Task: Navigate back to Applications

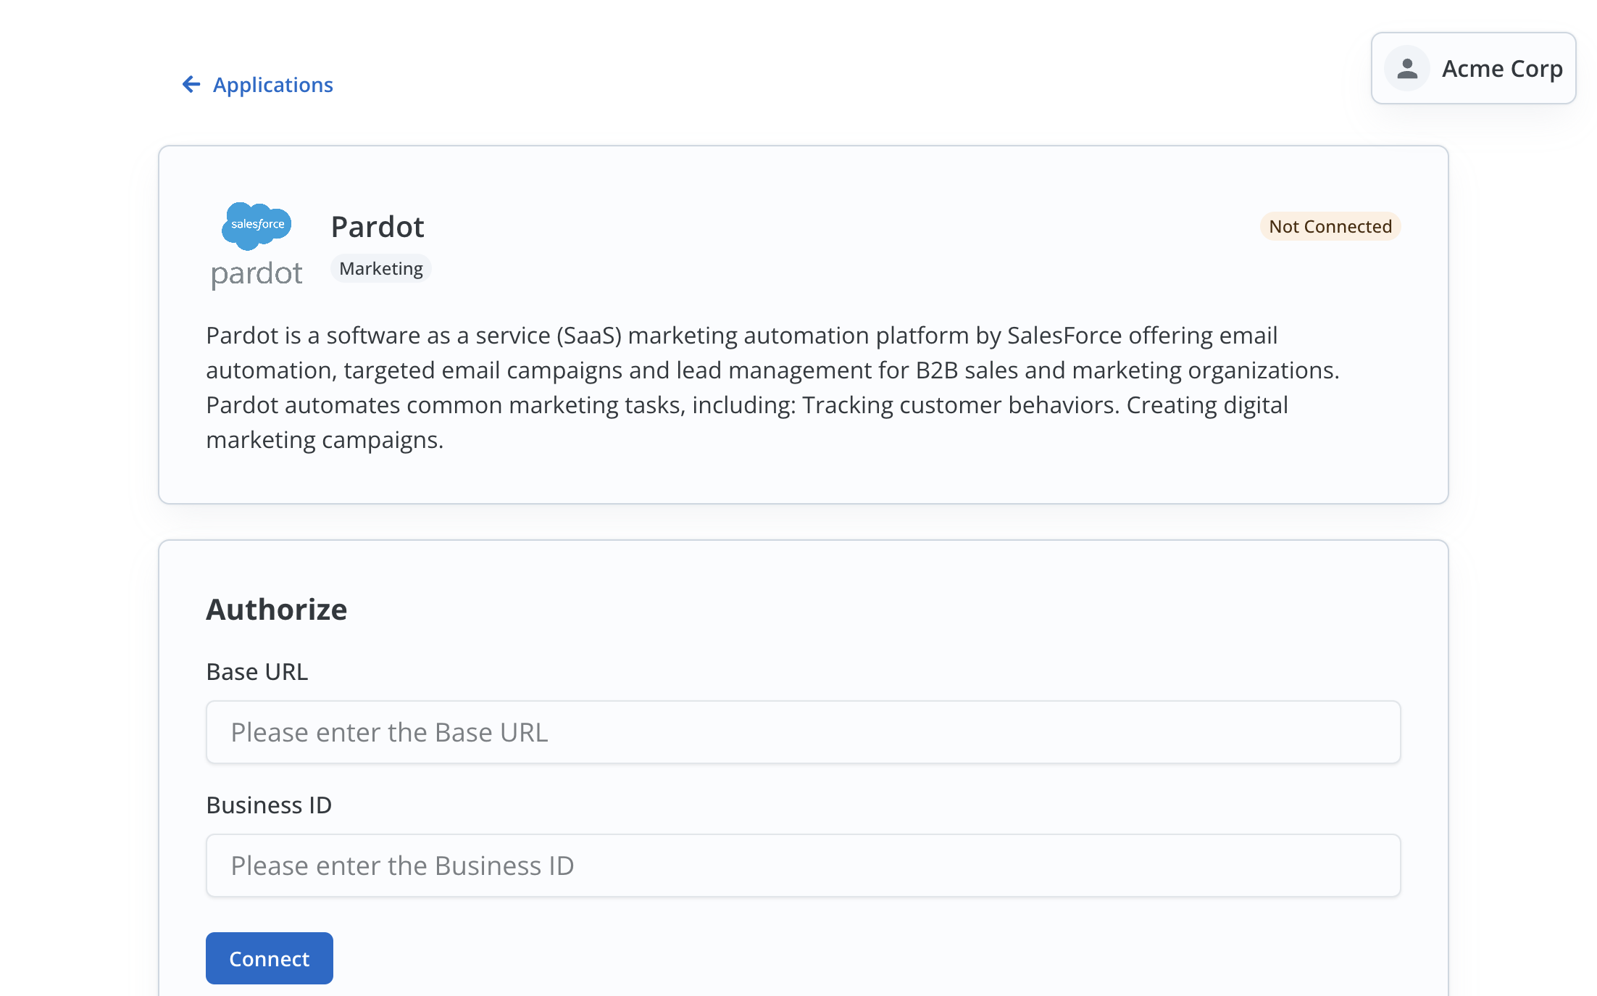Action: [x=273, y=85]
